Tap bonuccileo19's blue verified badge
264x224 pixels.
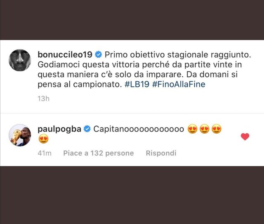click(98, 55)
